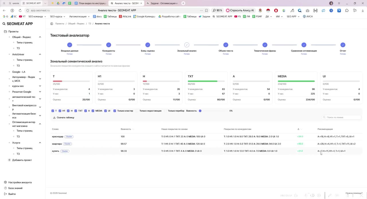Image resolution: width=367 pixels, height=199 pixels.
Task: Uncheck the MEDIA zone checkbox
Action: [93, 111]
